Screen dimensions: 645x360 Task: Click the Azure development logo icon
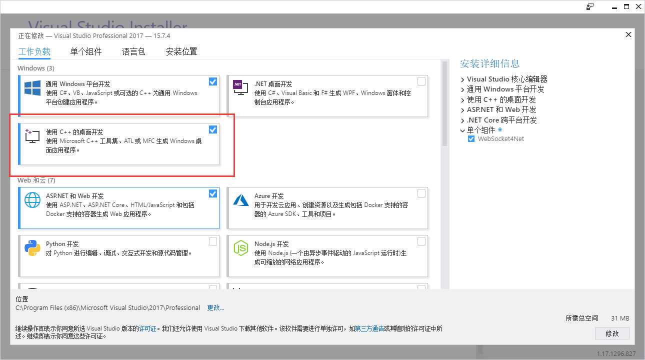(241, 200)
